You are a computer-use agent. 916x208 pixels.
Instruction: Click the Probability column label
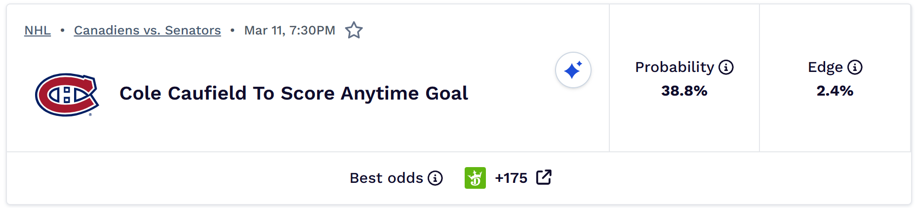click(x=675, y=67)
